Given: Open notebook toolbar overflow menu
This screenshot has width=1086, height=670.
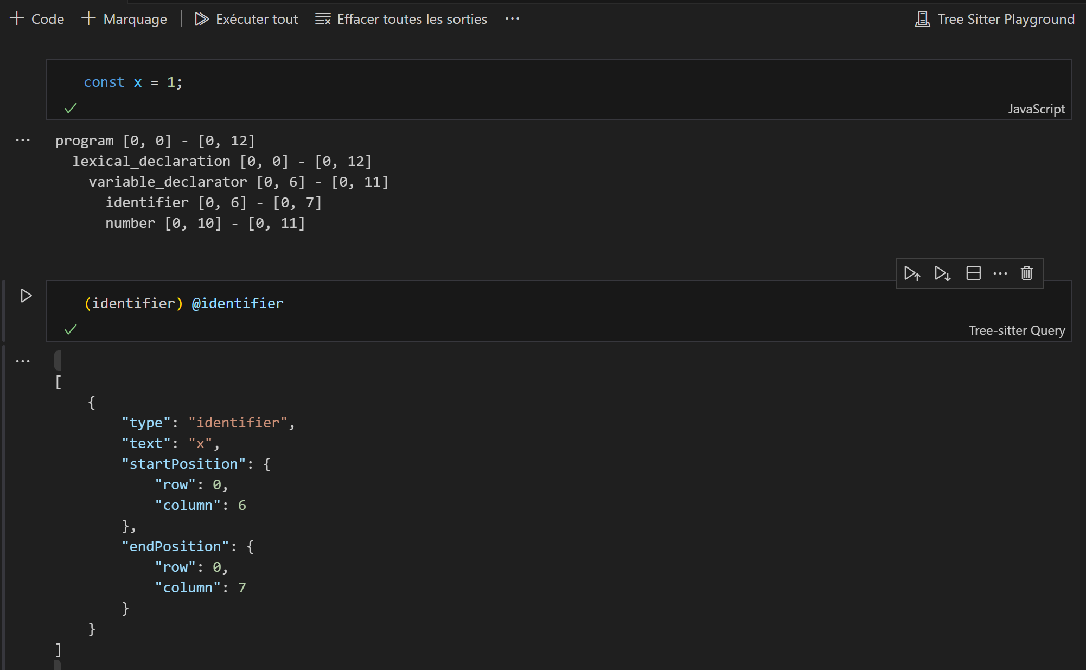Looking at the screenshot, I should tap(512, 19).
